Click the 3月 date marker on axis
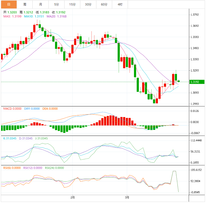This screenshot has height=206, width=208. [127, 197]
